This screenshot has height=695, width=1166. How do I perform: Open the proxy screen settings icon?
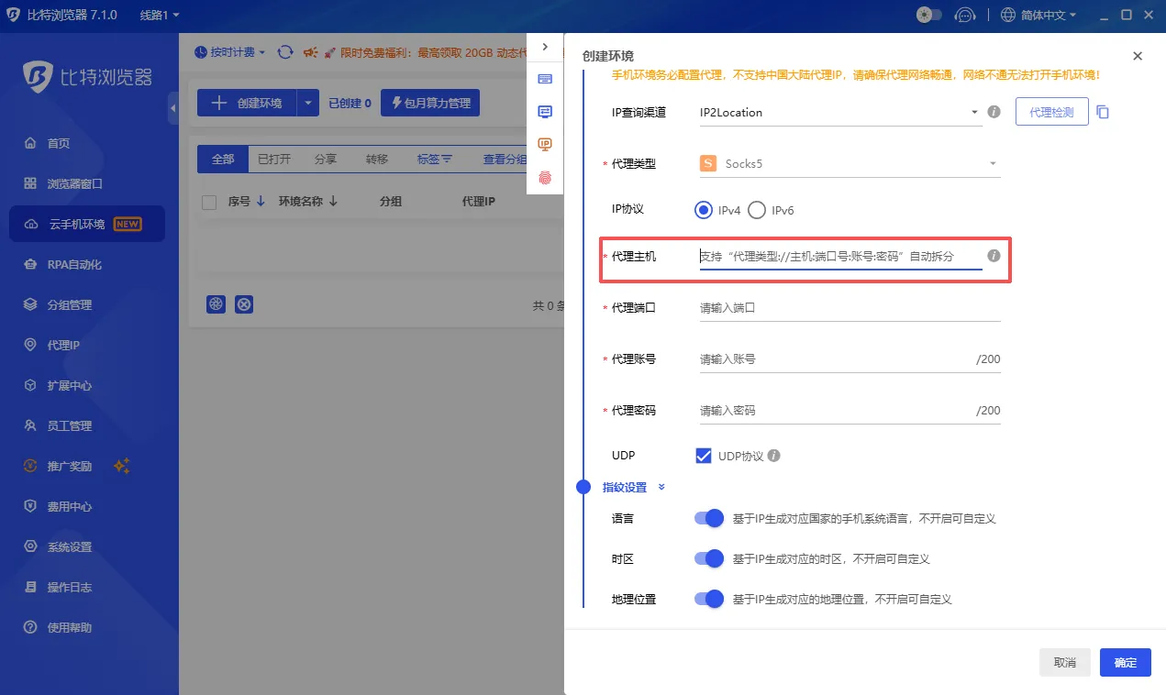point(545,111)
